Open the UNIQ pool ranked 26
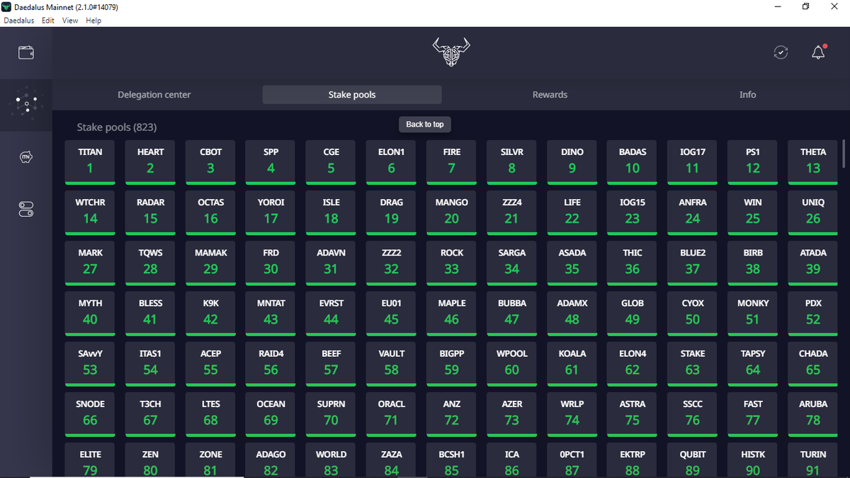Viewport: 850px width, 478px height. point(813,213)
